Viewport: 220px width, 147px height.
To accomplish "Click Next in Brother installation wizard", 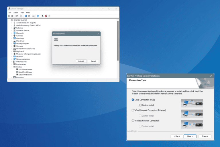I will click(x=190, y=136).
